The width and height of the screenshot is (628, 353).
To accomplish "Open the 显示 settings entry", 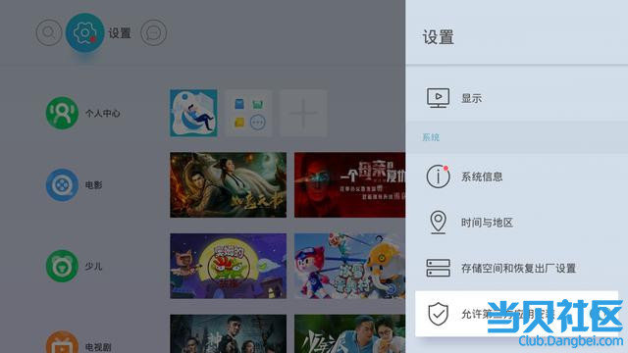I will click(x=517, y=98).
